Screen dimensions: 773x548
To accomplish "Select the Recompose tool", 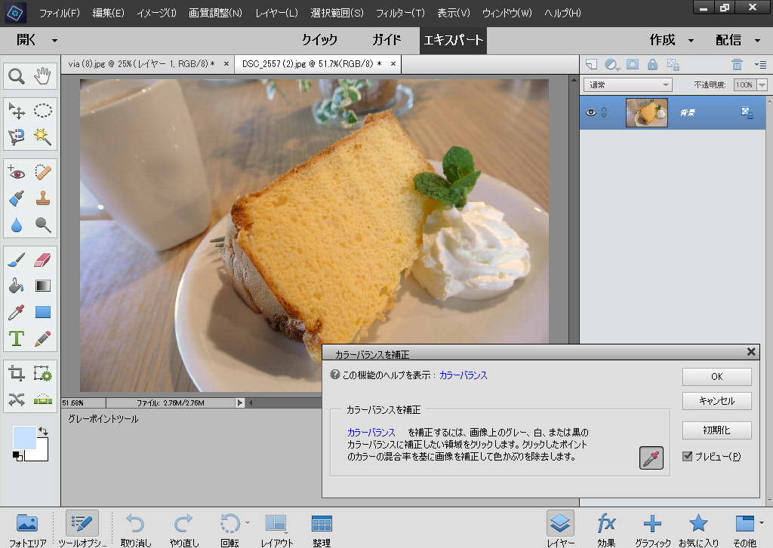I will point(43,374).
